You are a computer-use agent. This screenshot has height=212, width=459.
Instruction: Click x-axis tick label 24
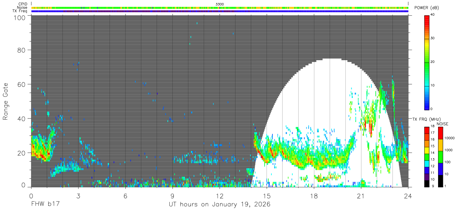pyautogui.click(x=408, y=196)
